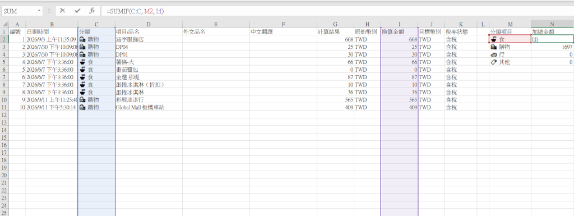574x216 pixels.
Task: Select column N header
Action: pyautogui.click(x=552, y=24)
